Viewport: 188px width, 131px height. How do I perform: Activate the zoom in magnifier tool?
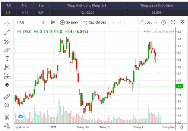coord(7,105)
